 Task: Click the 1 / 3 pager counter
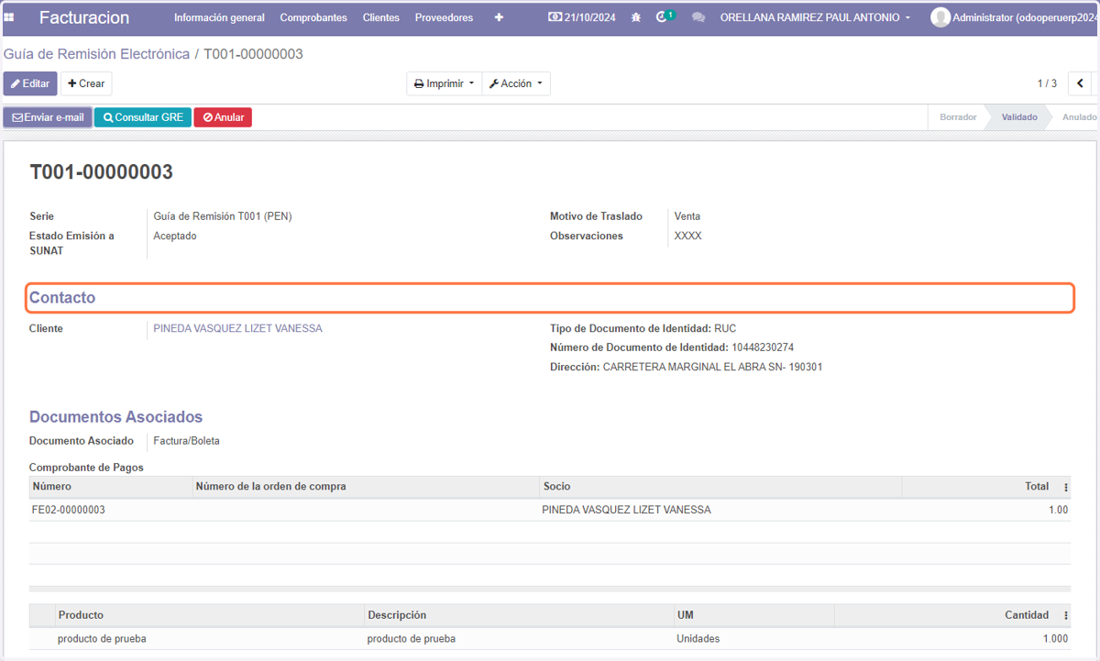(1047, 83)
